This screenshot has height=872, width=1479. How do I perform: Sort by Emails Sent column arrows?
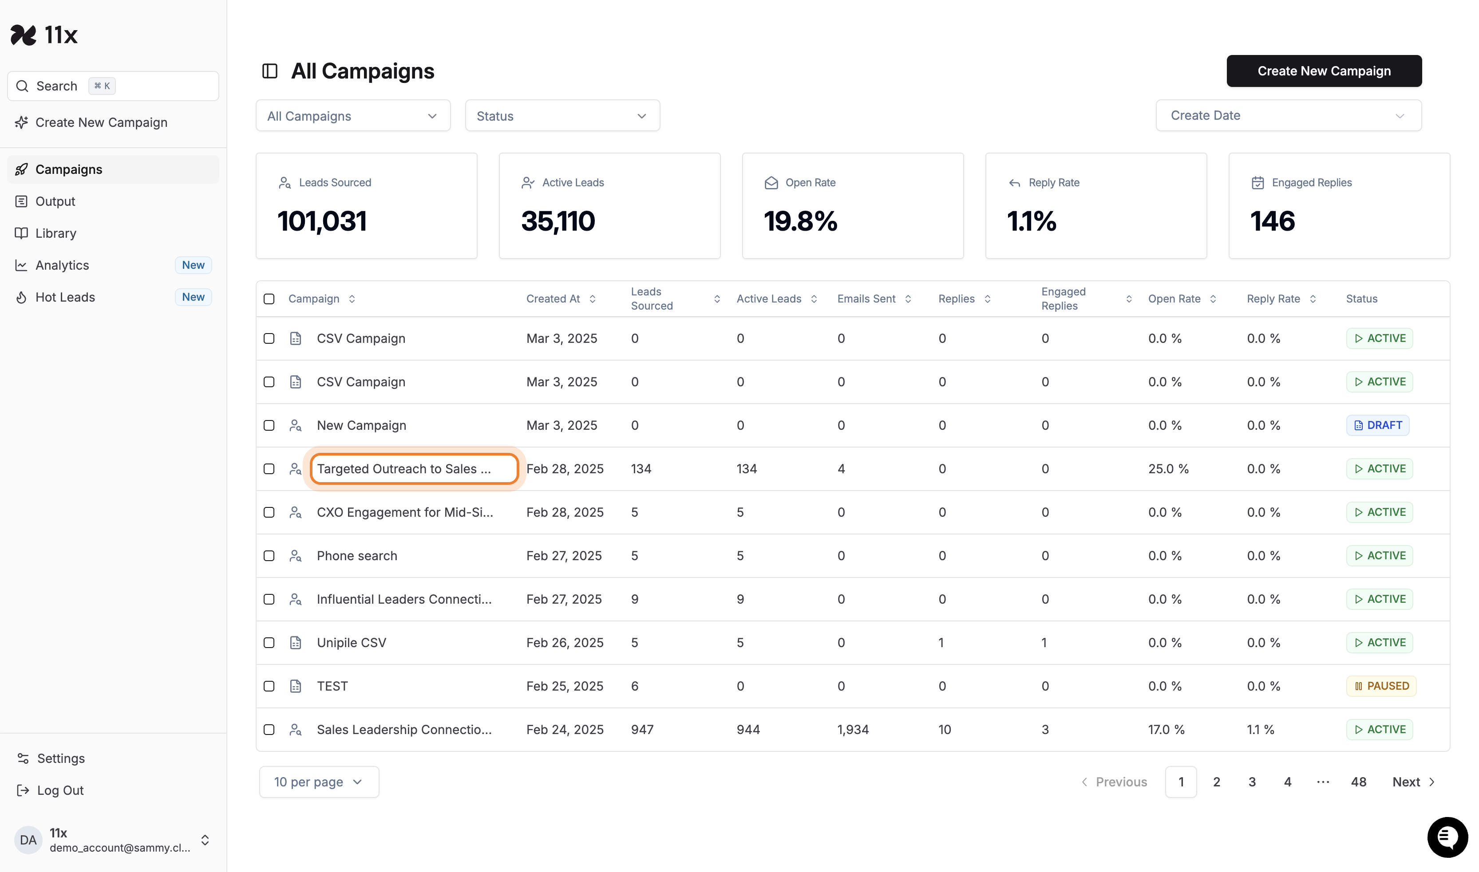click(x=908, y=299)
